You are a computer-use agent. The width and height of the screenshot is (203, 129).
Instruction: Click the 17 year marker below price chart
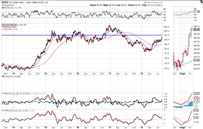[x=110, y=73]
